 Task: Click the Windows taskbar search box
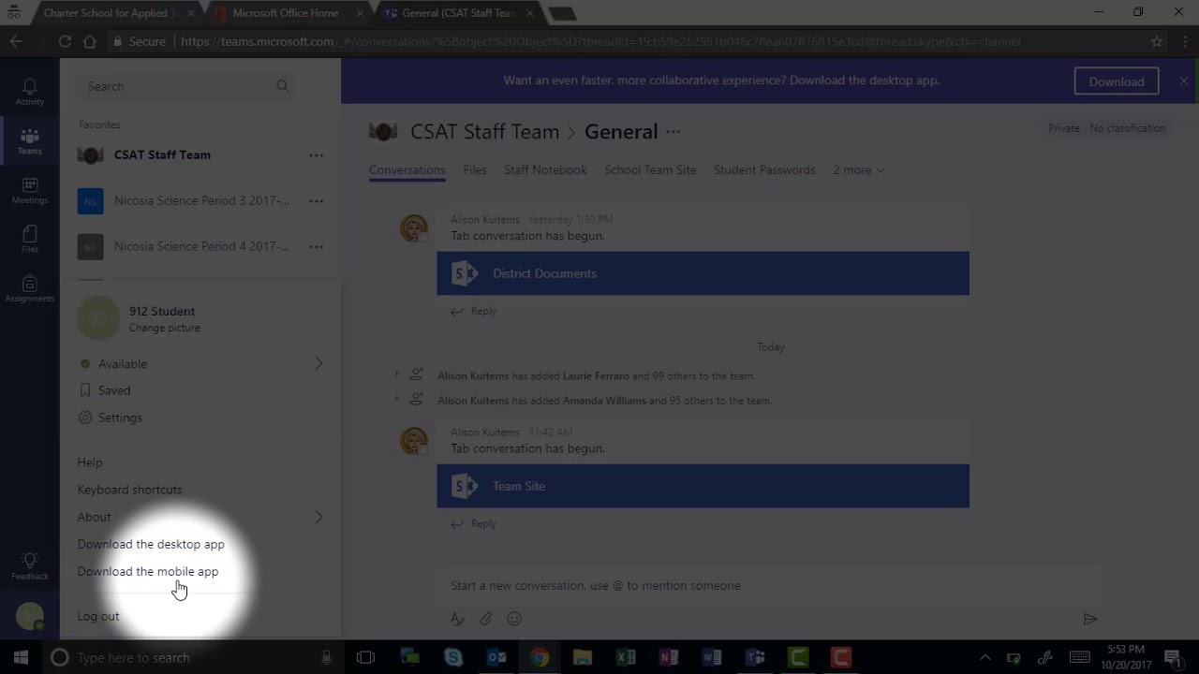coord(192,657)
